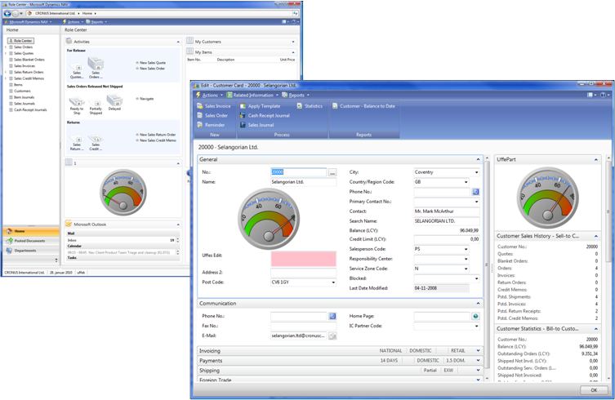615x400 pixels.
Task: Click the Reminder action icon
Action: coord(200,125)
